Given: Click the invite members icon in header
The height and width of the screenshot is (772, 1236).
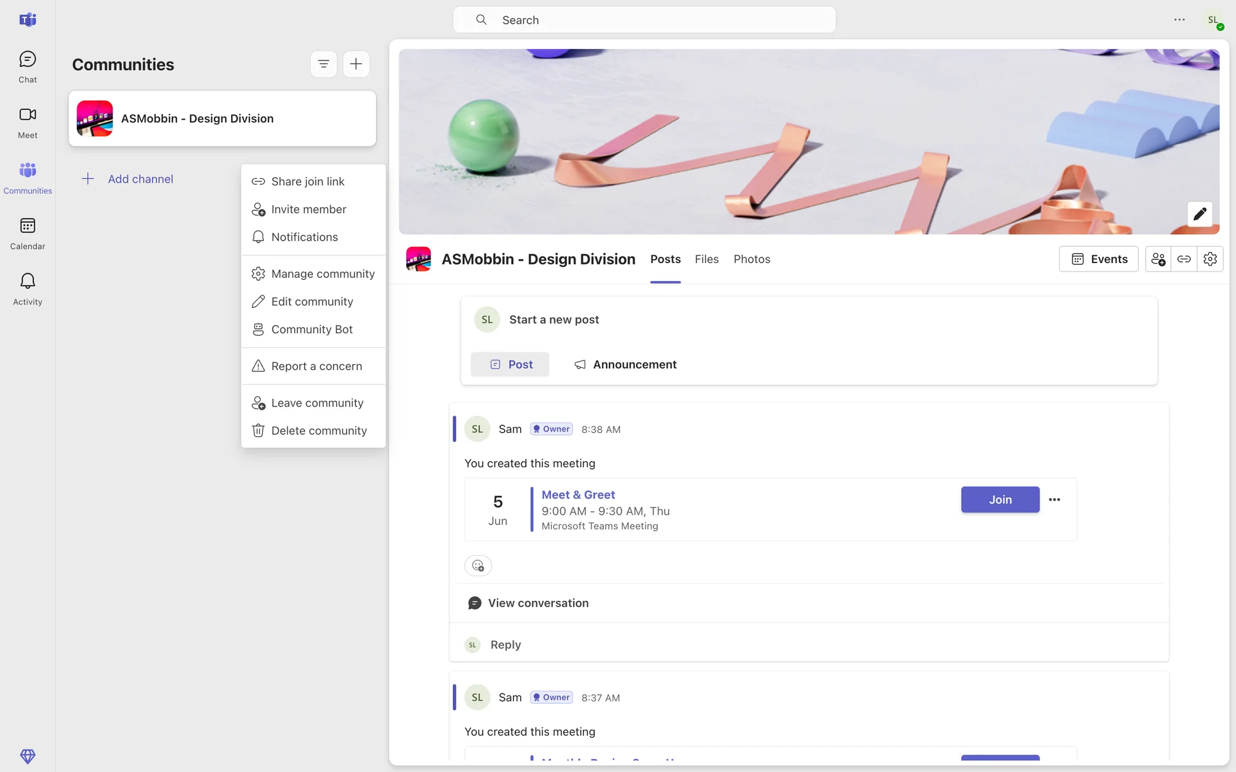Looking at the screenshot, I should click(1158, 259).
